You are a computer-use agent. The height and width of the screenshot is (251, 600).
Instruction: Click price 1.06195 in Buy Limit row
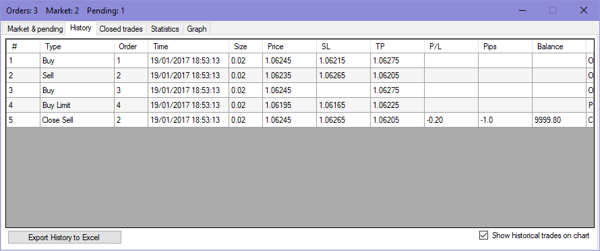pyautogui.click(x=289, y=105)
